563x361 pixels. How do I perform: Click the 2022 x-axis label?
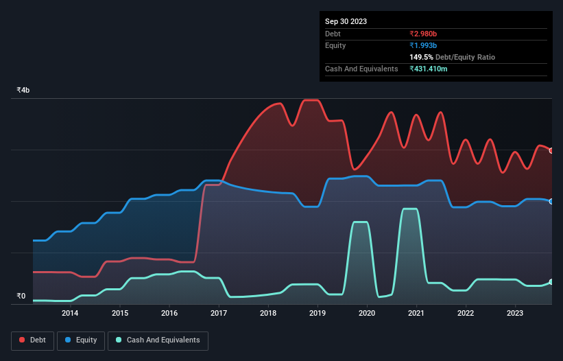tap(466, 313)
